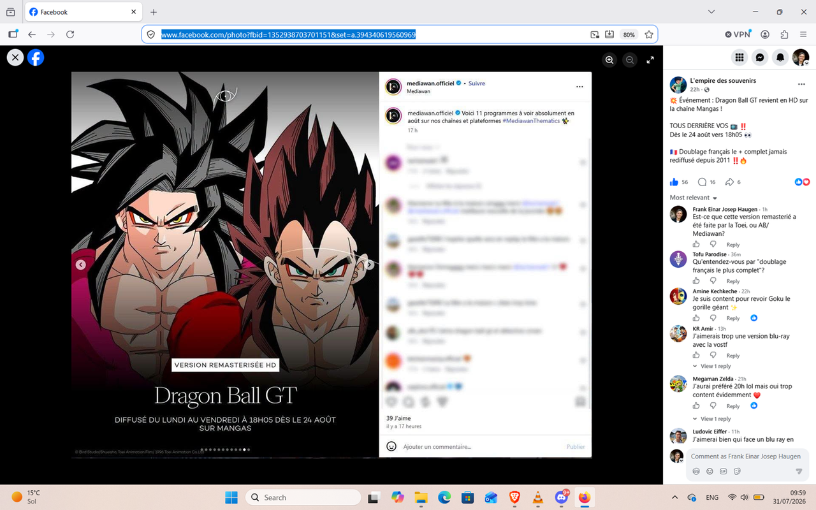Show hidden system tray icons
816x510 pixels.
(675, 497)
